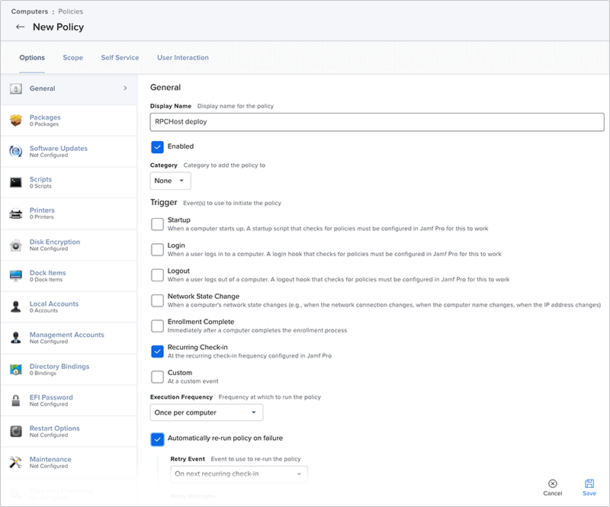Enable the Startup trigger checkbox
Screen dimensions: 610x507
[x=157, y=224]
